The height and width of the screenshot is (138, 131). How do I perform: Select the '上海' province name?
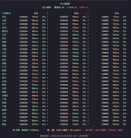coord(4,121)
